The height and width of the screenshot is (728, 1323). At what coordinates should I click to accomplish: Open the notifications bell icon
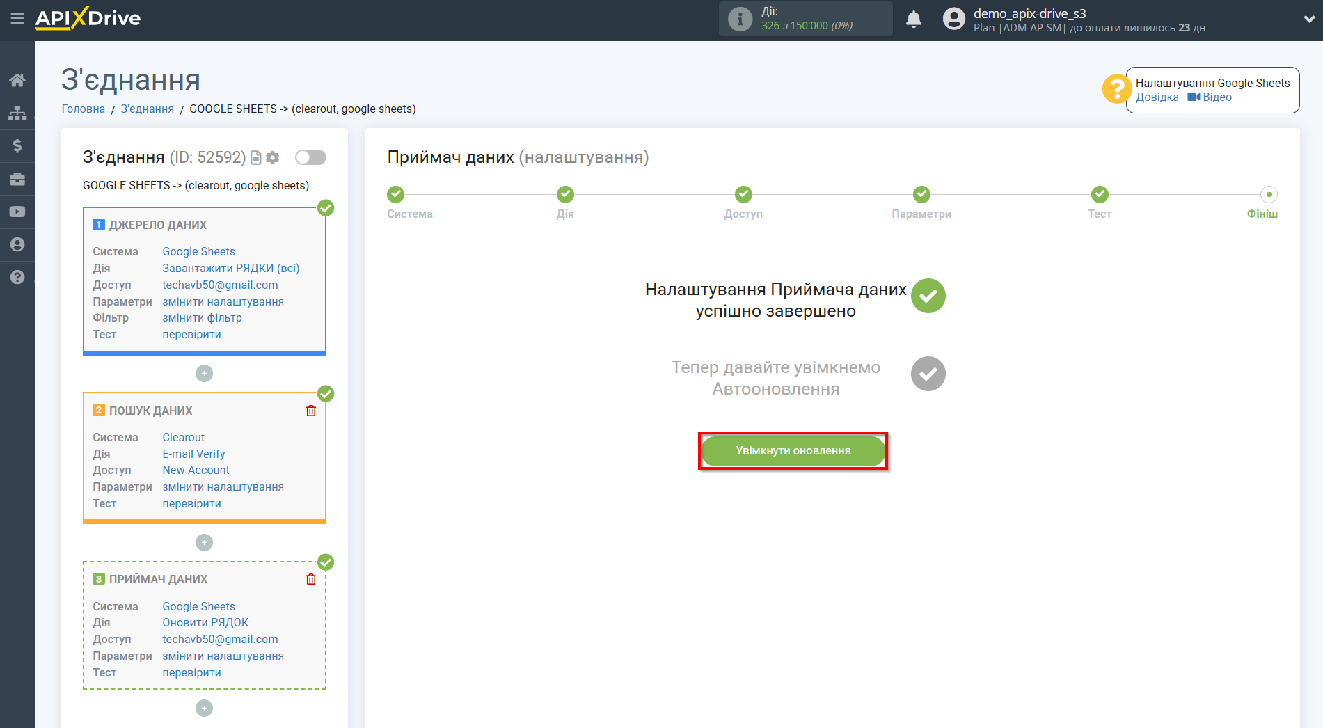[x=914, y=19]
